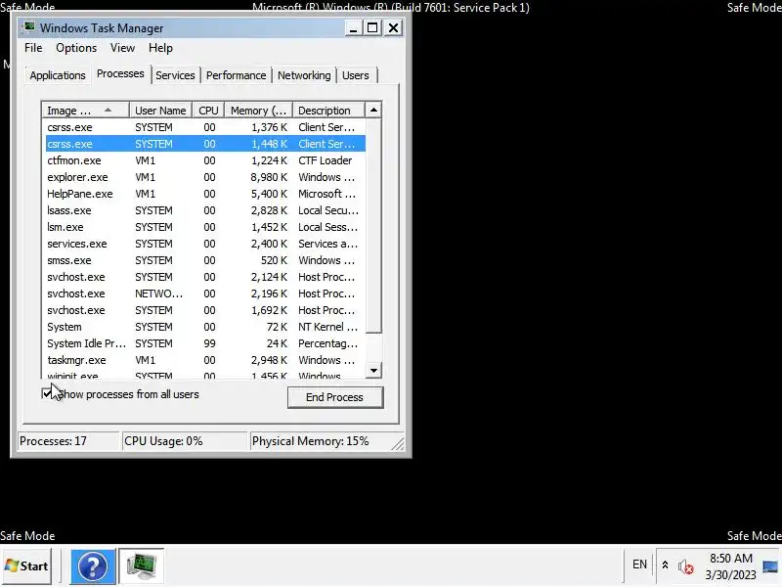This screenshot has width=782, height=587.
Task: Show hidden system tray icons
Action: (x=665, y=565)
